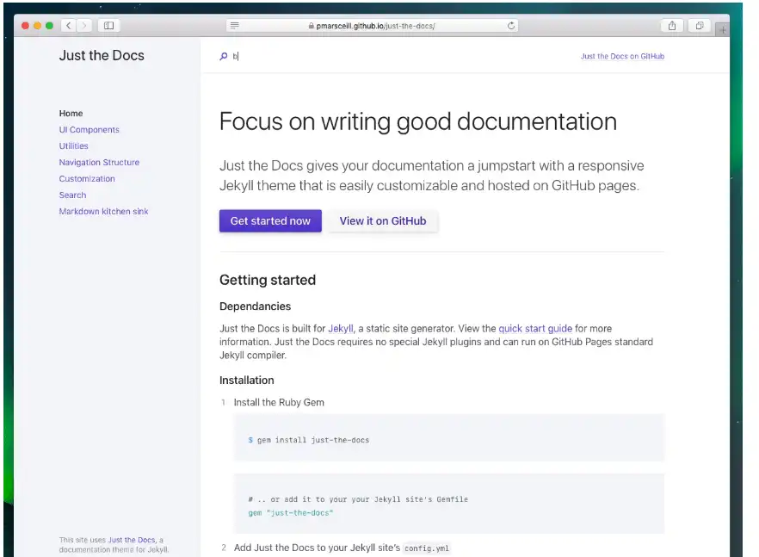Open Just the Docs site title
Viewport: 759px width, 557px height.
coord(102,55)
